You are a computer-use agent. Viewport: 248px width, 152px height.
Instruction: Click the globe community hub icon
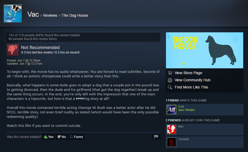(x=170, y=80)
